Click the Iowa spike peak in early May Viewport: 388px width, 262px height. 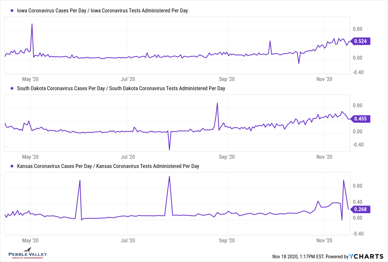pos(32,24)
